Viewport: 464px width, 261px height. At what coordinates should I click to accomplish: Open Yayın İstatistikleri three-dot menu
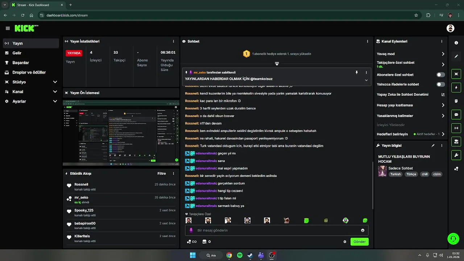[x=173, y=41]
